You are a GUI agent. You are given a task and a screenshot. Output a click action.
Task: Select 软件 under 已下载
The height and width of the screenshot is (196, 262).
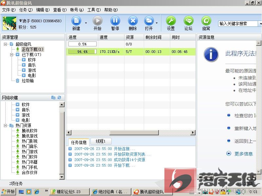[x=32, y=60]
